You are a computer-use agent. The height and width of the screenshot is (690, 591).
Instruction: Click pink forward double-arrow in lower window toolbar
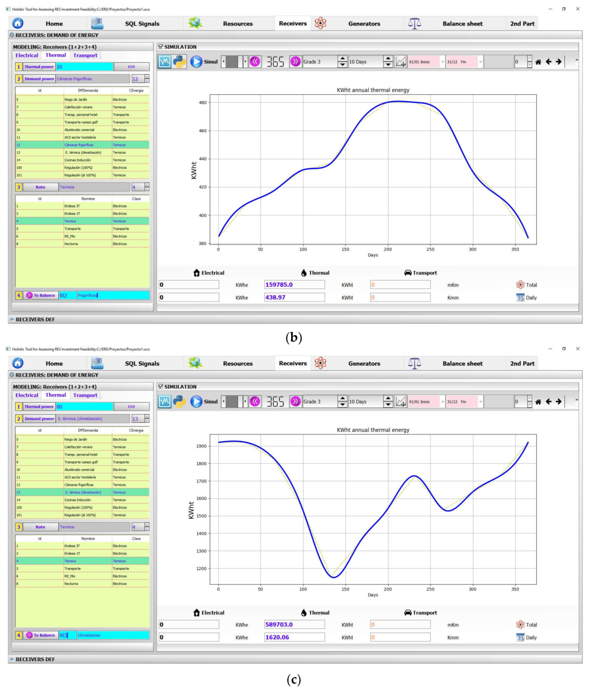click(295, 402)
